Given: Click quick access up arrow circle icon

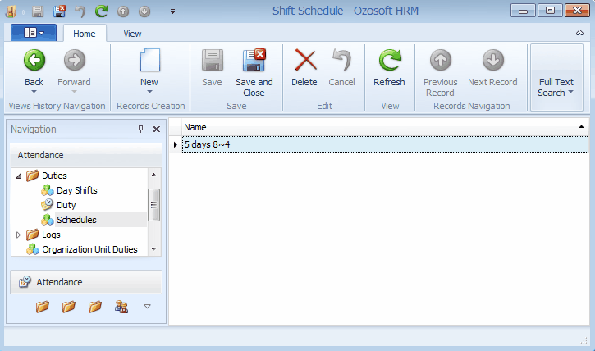Looking at the screenshot, I should pyautogui.click(x=122, y=11).
